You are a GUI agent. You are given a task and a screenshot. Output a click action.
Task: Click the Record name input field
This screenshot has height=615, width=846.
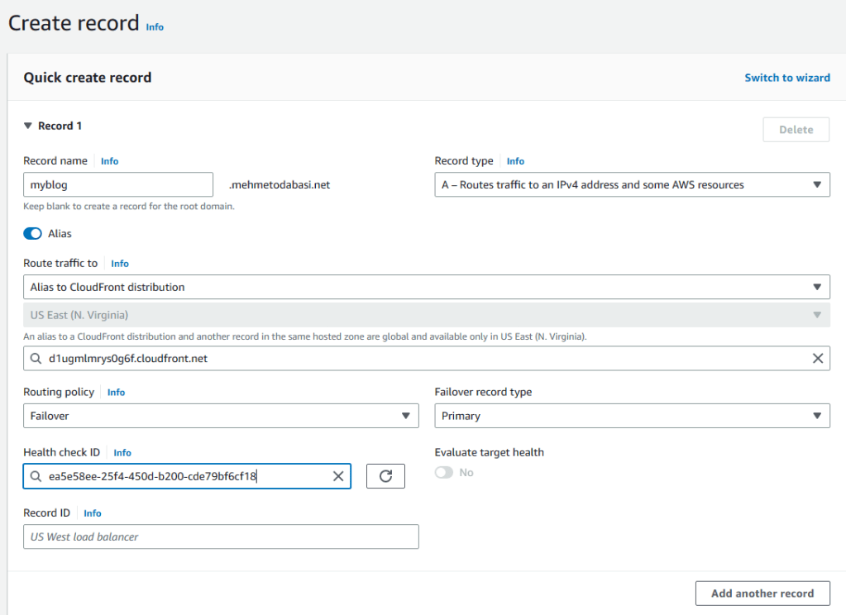coord(118,185)
